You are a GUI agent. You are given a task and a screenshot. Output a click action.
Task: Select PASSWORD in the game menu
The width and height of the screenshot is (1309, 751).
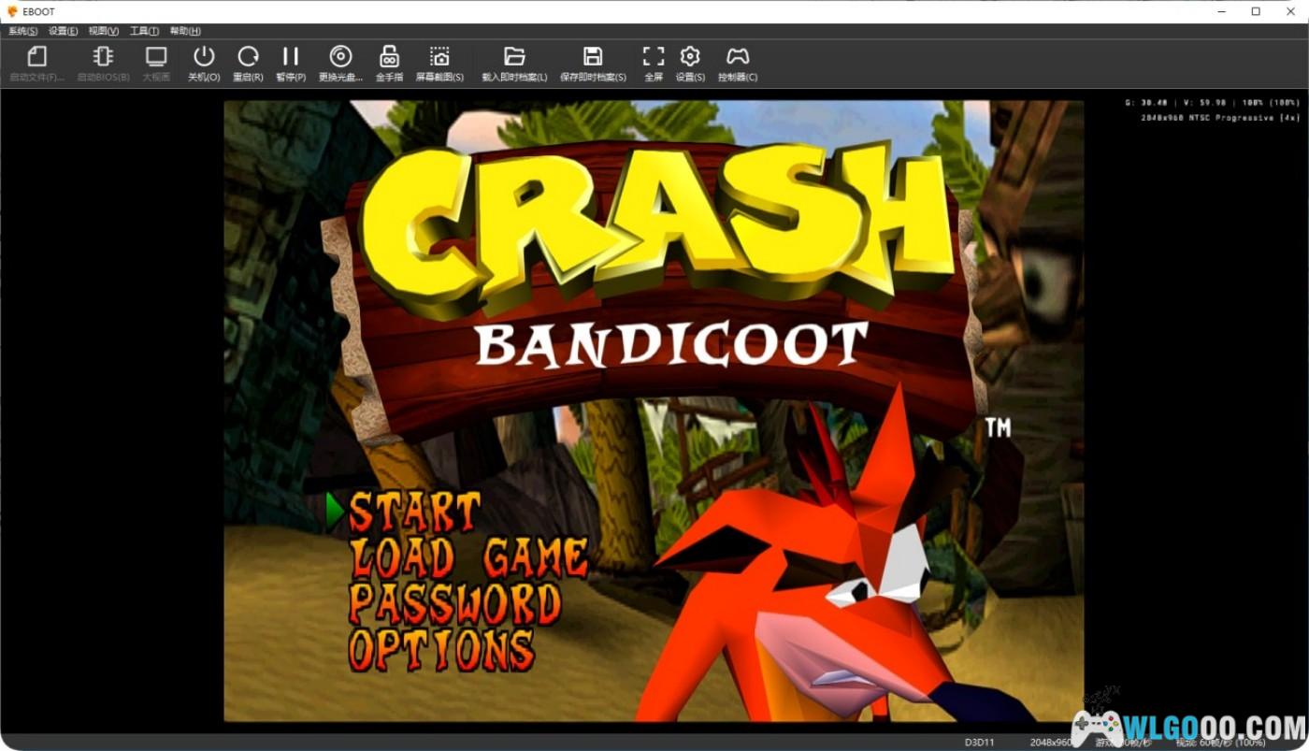tap(455, 603)
